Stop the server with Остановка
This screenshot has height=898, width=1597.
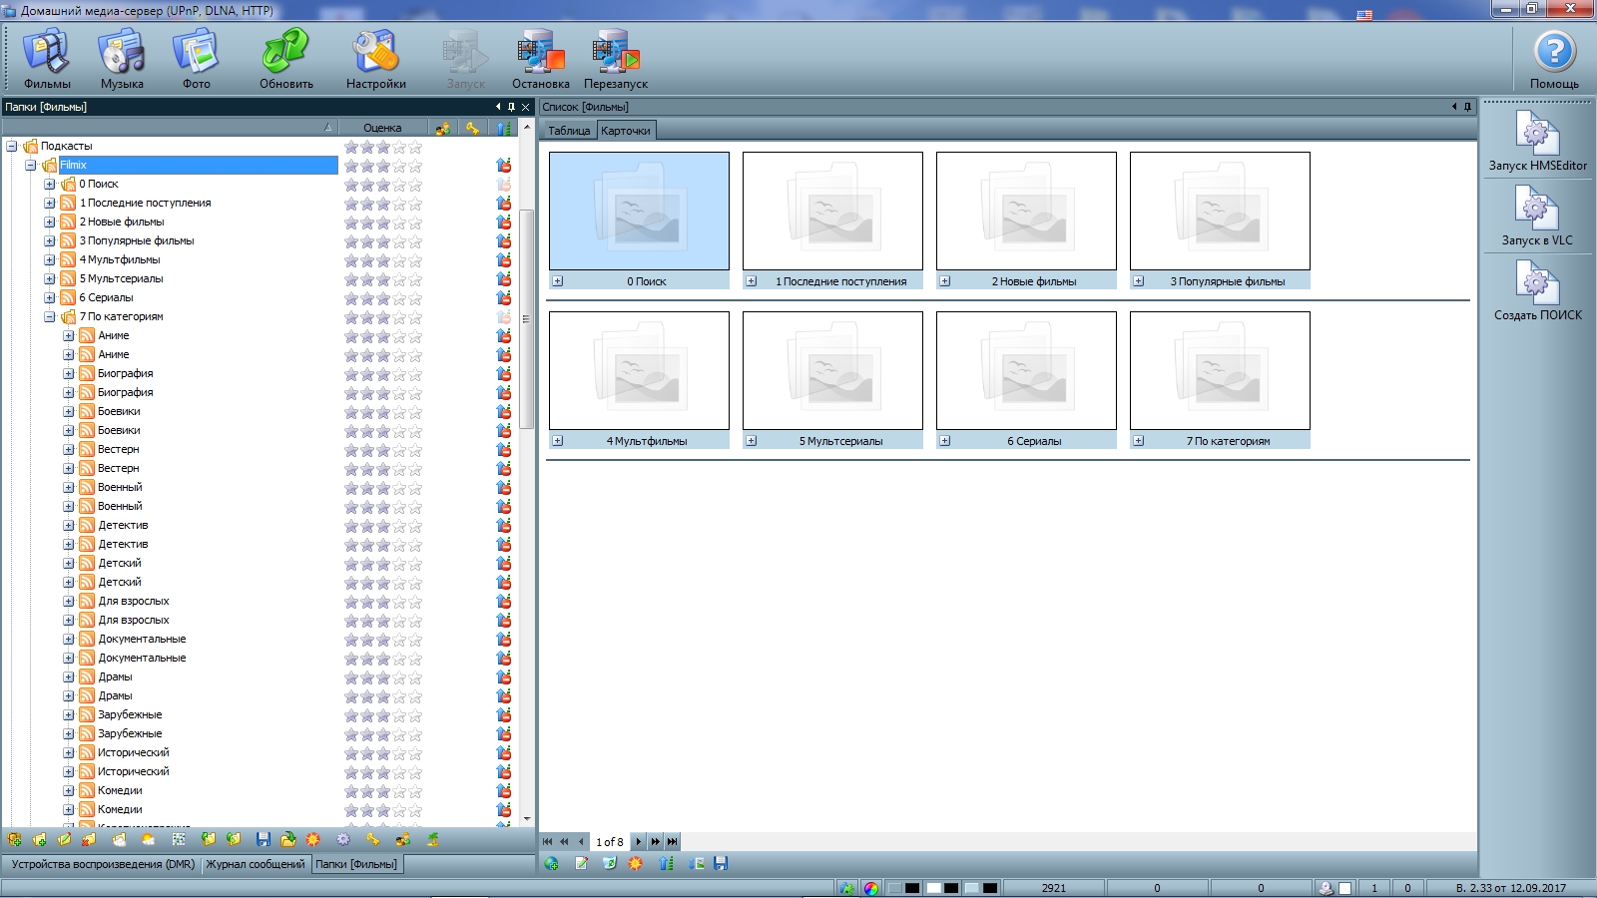pyautogui.click(x=540, y=58)
